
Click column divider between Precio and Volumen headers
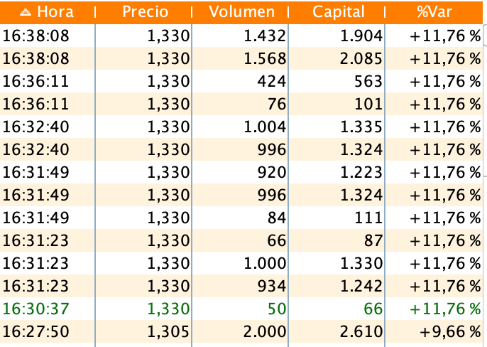192,13
